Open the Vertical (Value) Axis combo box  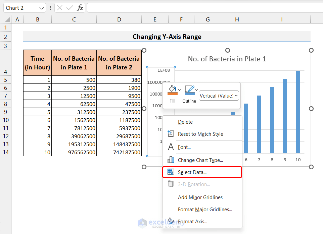point(219,96)
